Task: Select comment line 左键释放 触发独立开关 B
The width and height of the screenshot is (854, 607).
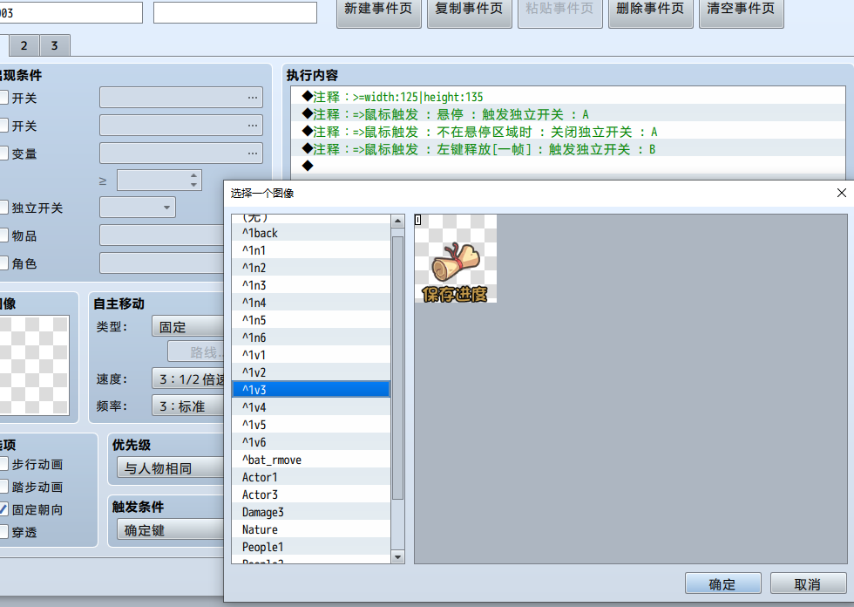Action: coord(568,149)
